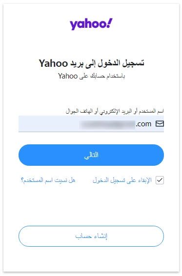Click the checkmark inside the checkbox
The image size is (182, 276).
pos(160,180)
